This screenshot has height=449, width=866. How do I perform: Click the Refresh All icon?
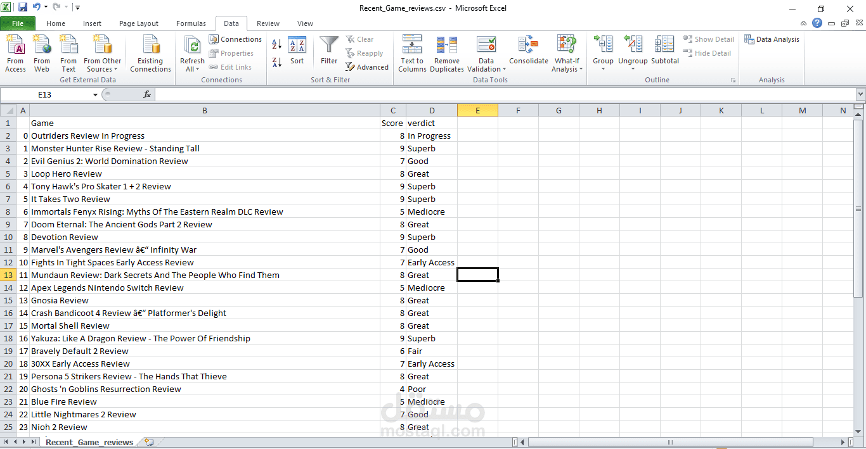pos(192,46)
